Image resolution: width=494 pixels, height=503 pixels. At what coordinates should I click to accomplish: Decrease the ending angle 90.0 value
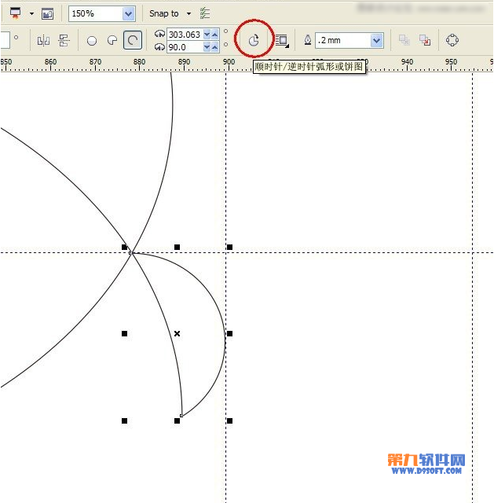pyautogui.click(x=207, y=47)
